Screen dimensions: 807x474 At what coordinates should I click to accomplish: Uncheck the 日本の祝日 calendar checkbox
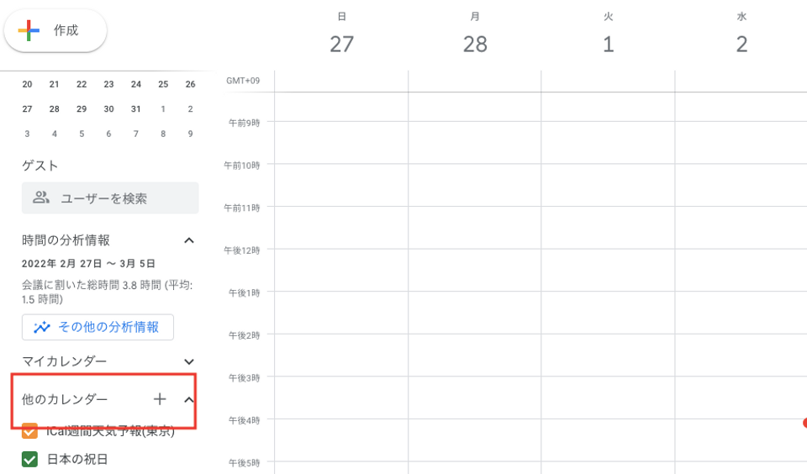point(30,459)
